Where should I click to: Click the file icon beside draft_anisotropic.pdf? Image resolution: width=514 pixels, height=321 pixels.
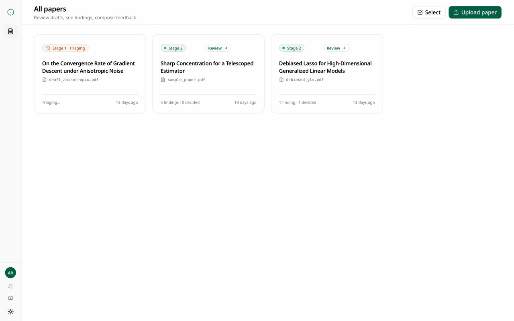click(45, 80)
